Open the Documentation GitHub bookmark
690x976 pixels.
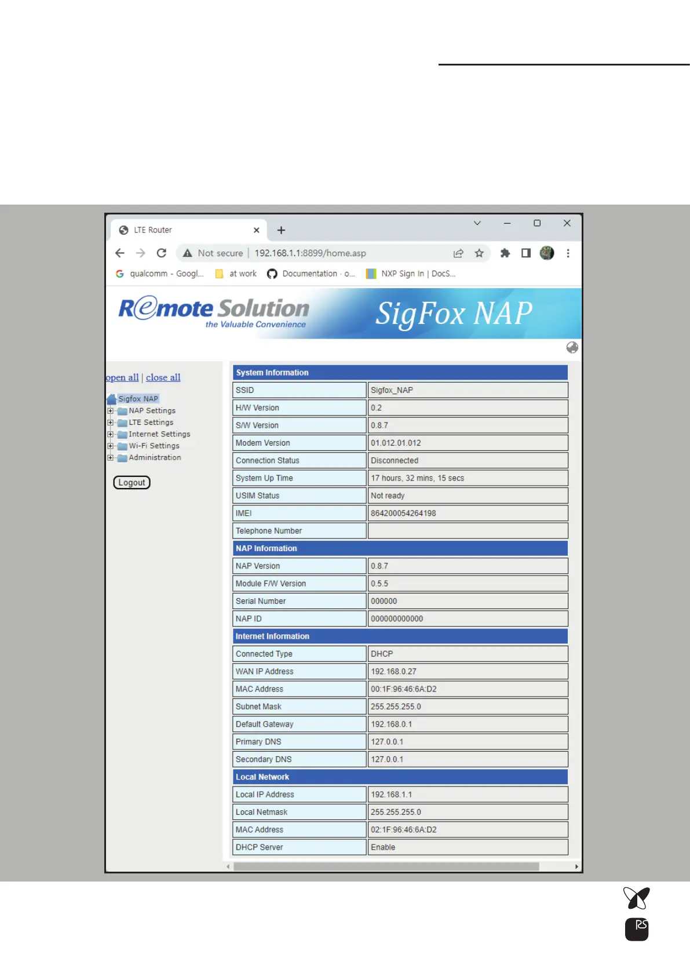coord(311,274)
